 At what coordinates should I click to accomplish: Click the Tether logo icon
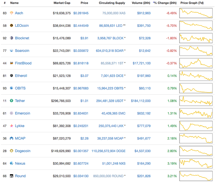point(12,101)
